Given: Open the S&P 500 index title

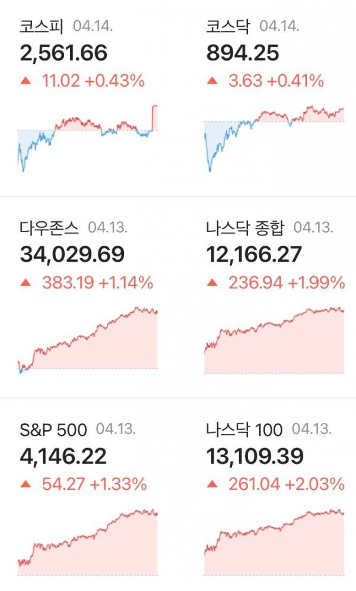Looking at the screenshot, I should (53, 430).
